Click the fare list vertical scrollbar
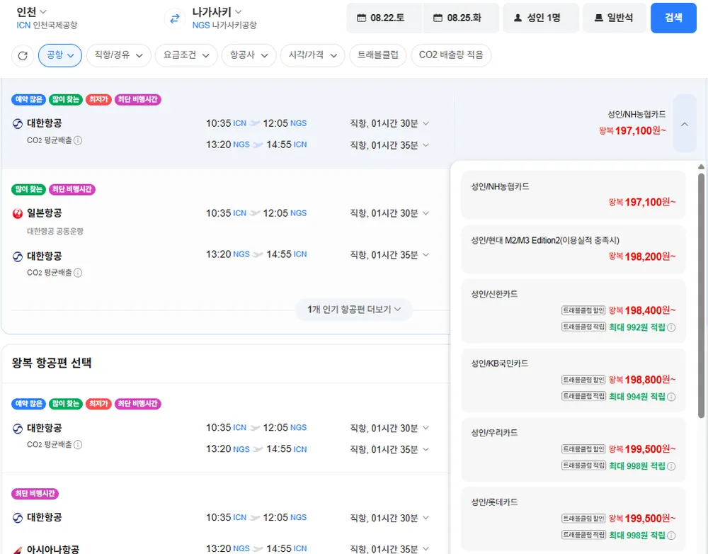708x554 pixels. (x=701, y=296)
